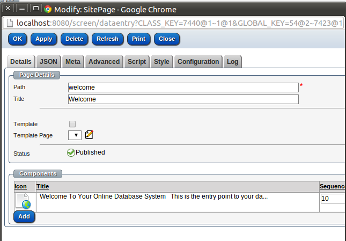The width and height of the screenshot is (346, 241).
Task: Open the Configuration tab
Action: pyautogui.click(x=198, y=62)
